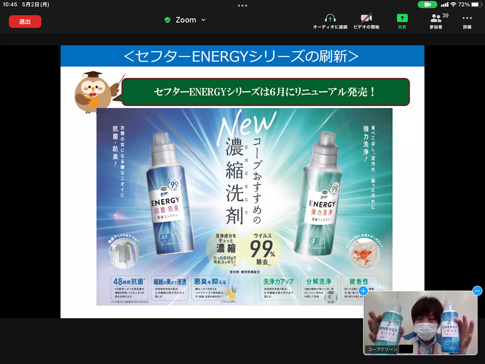485x364 pixels.
Task: Tap vertical text 抗菌・防臭!
Action: click(x=115, y=146)
